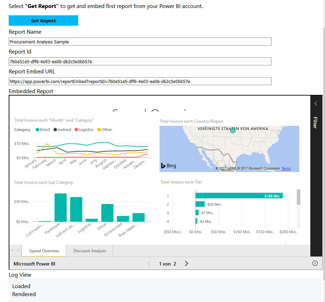
Task: Click the Report Embed URL field
Action: click(x=140, y=81)
